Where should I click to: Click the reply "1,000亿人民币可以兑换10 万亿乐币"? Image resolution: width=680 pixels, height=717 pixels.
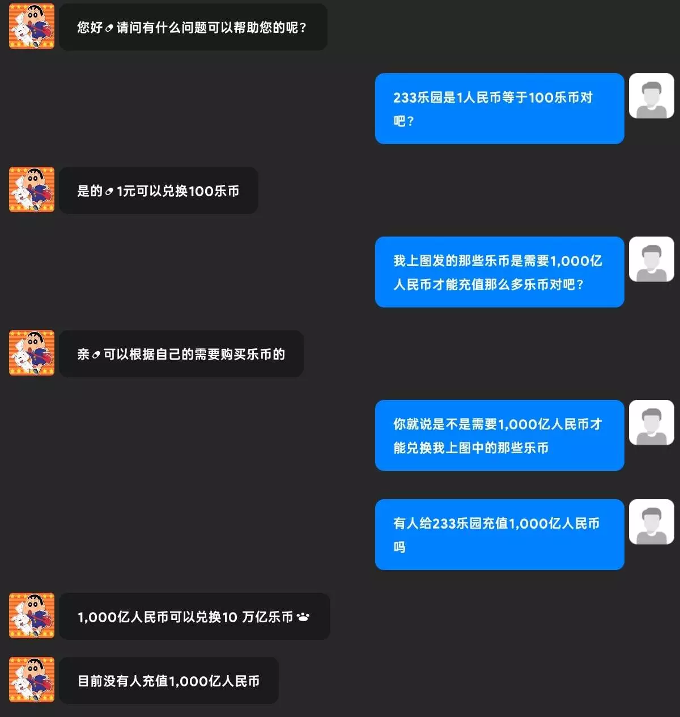coord(194,617)
